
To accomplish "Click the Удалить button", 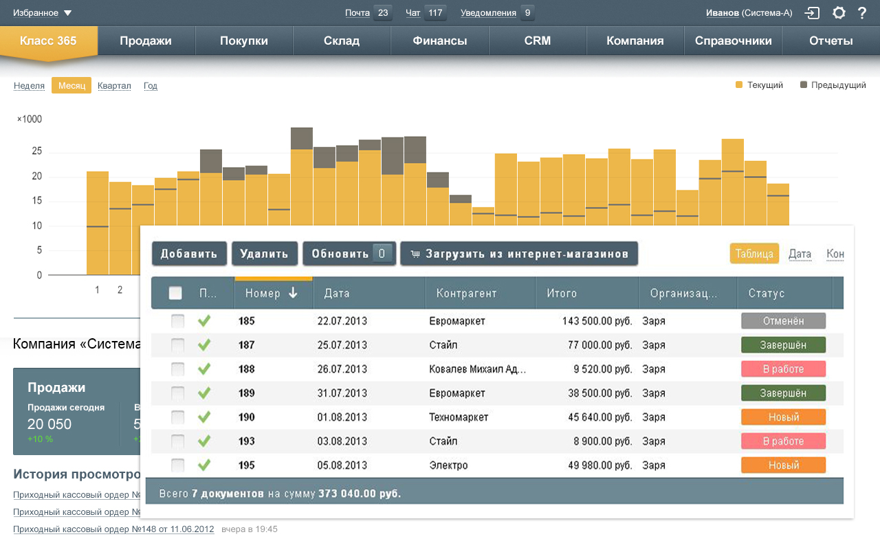I will coord(264,254).
